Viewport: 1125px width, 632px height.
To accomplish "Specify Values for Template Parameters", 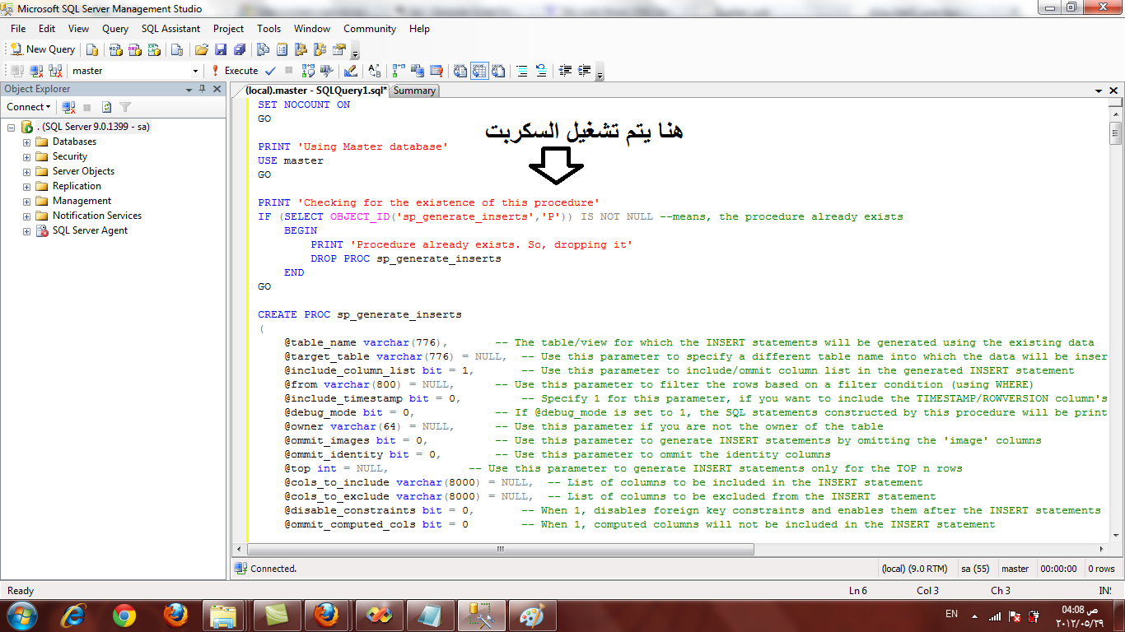I will [374, 71].
